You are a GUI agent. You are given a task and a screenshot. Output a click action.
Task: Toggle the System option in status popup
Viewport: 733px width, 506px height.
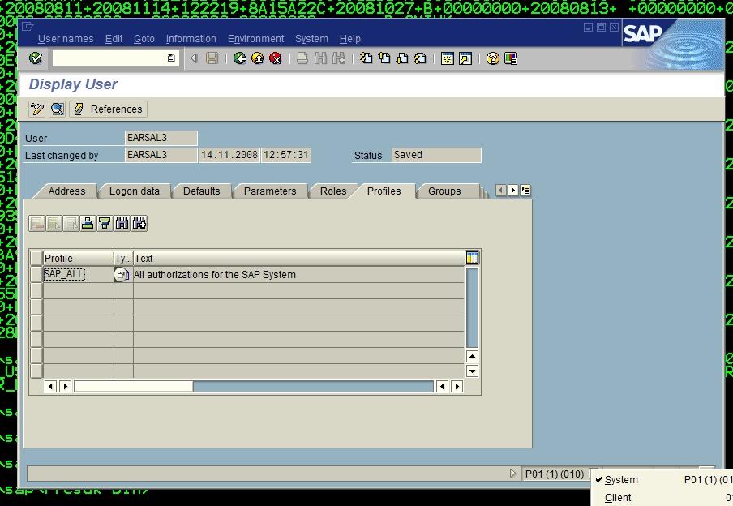[x=621, y=480]
